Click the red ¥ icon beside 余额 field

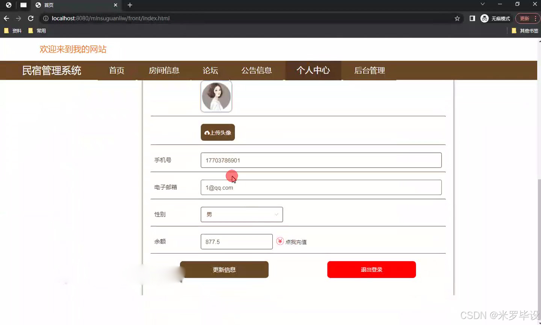(x=280, y=241)
